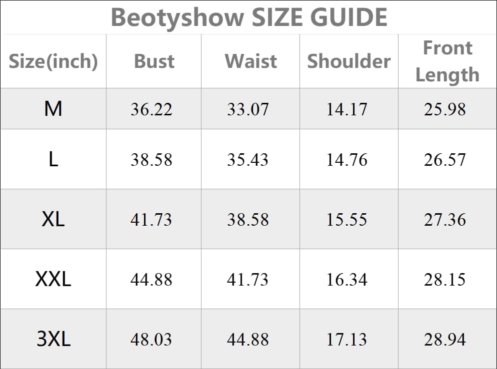Select the 3XL bust value 48.03
The width and height of the screenshot is (497, 369).
coord(151,340)
